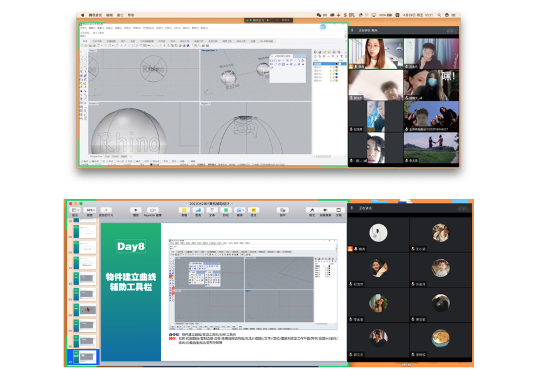Open the View (显示) dropdown in Keynote
Image resolution: width=545 pixels, height=385 pixels.
(x=74, y=210)
